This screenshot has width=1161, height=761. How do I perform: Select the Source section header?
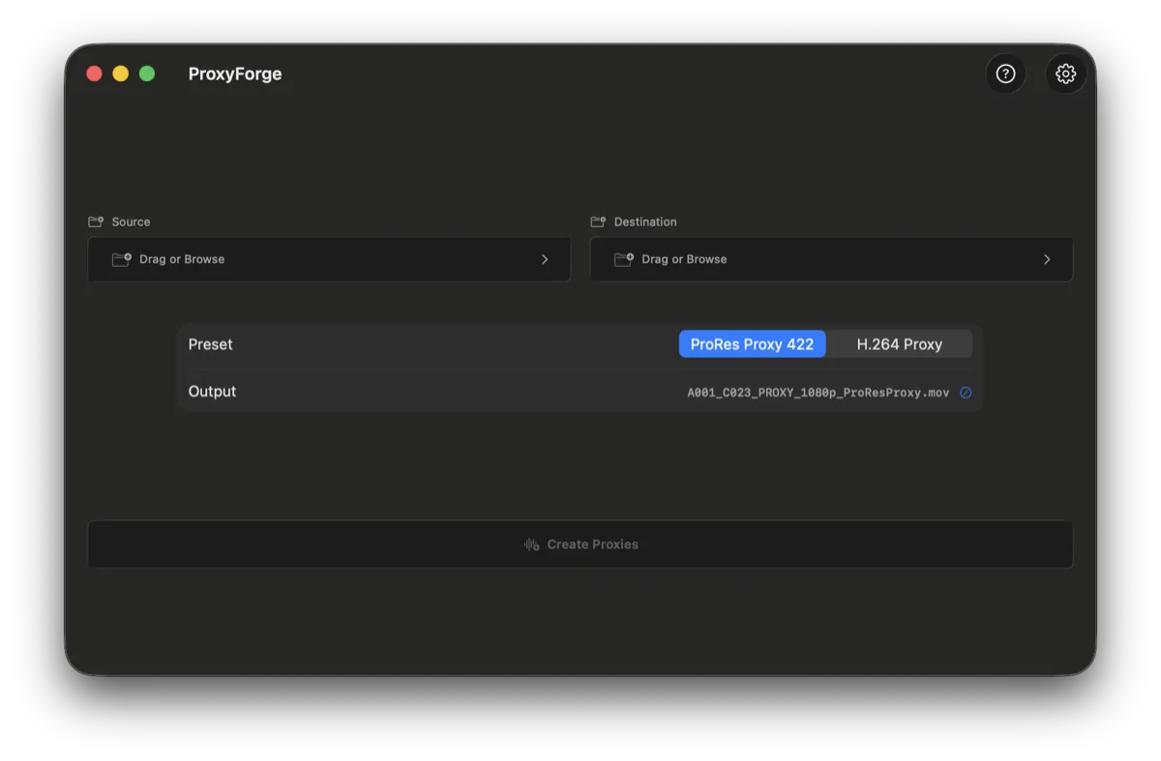[131, 221]
